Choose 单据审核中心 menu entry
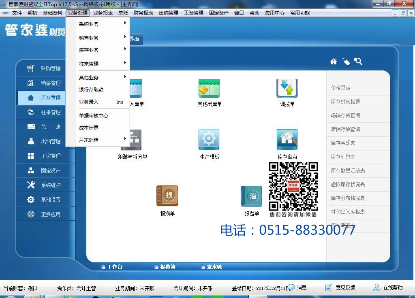The width and height of the screenshot is (415, 298). 94,116
